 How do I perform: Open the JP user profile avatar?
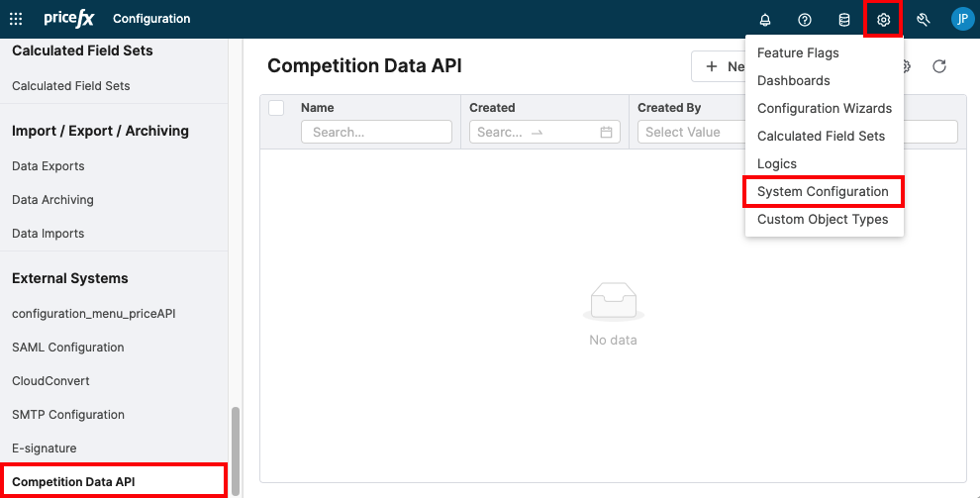(x=962, y=19)
